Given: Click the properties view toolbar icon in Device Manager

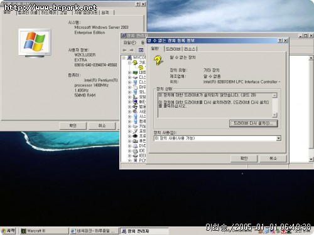Looking at the screenshot, I should click(141, 50).
